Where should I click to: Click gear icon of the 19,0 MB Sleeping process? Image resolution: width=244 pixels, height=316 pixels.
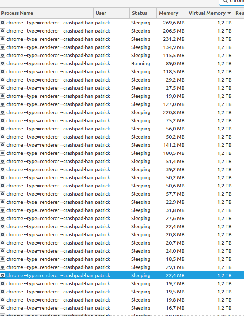tap(3, 96)
